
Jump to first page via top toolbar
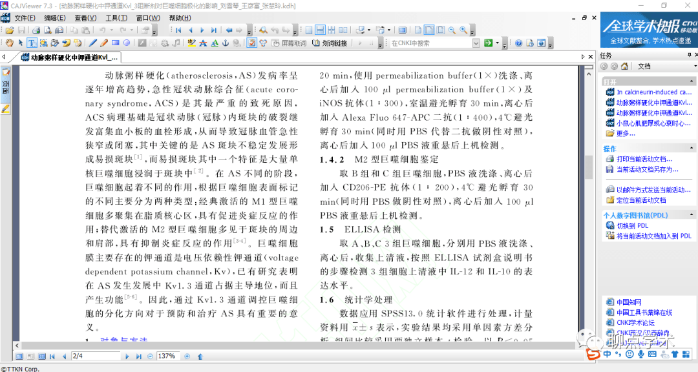178,30
